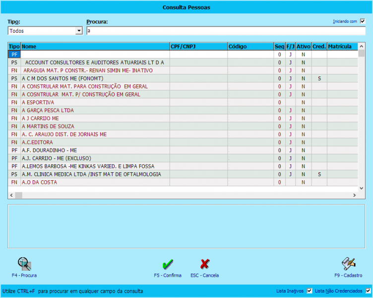
Task: Click the ESC - Cancela label
Action: coord(204,275)
